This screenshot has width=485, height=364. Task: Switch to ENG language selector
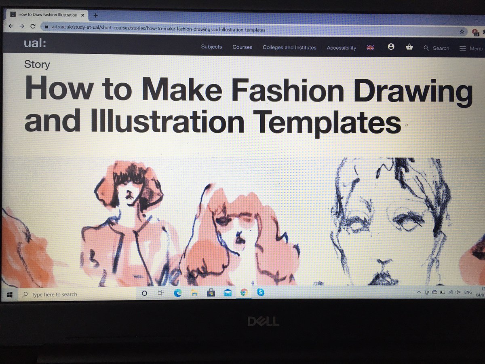click(x=468, y=292)
